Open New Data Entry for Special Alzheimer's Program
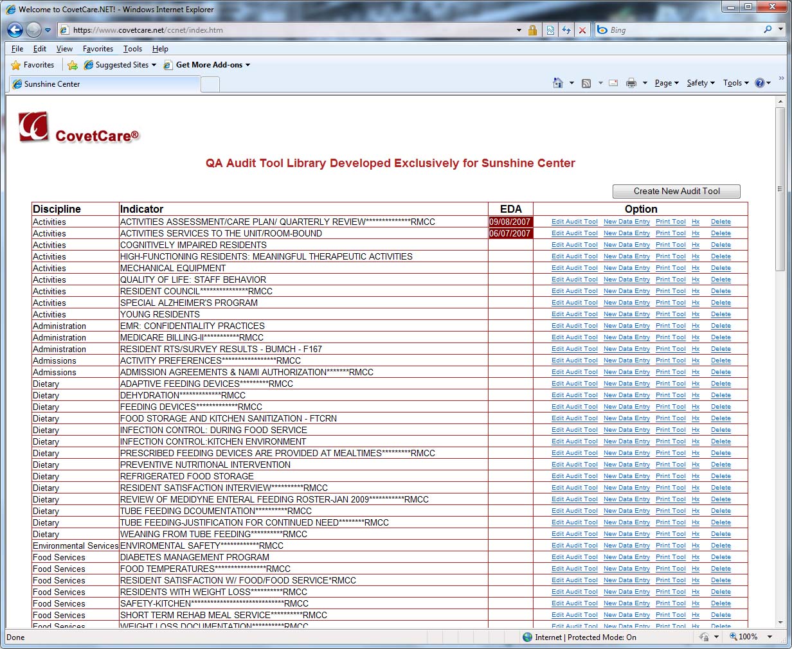Screen dimensions: 792x649 [x=626, y=303]
